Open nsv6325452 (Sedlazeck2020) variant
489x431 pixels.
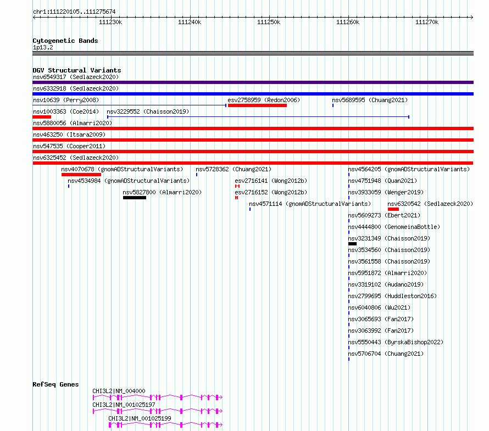click(76, 158)
